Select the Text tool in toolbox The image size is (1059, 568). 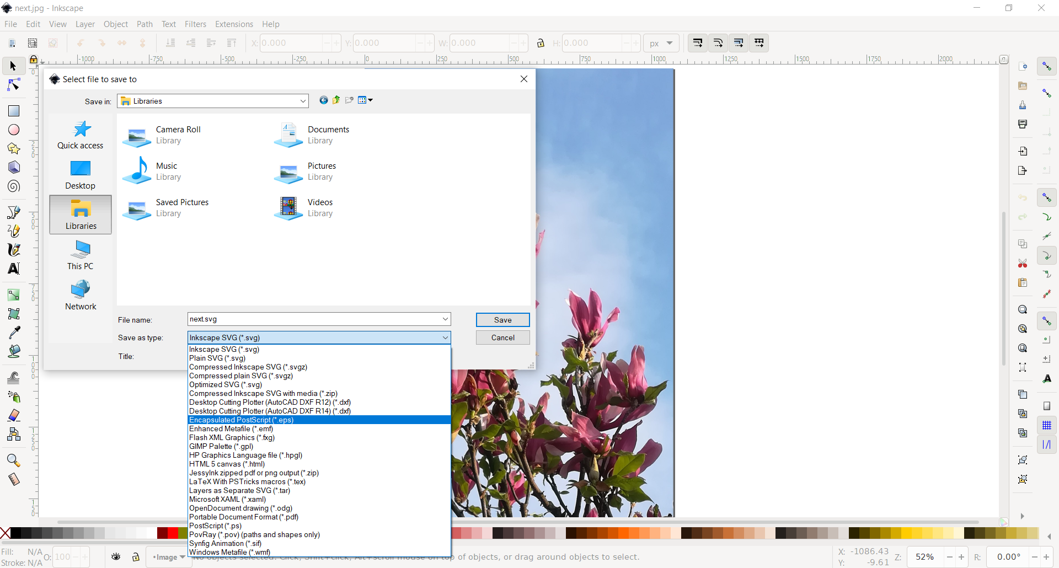click(x=14, y=269)
